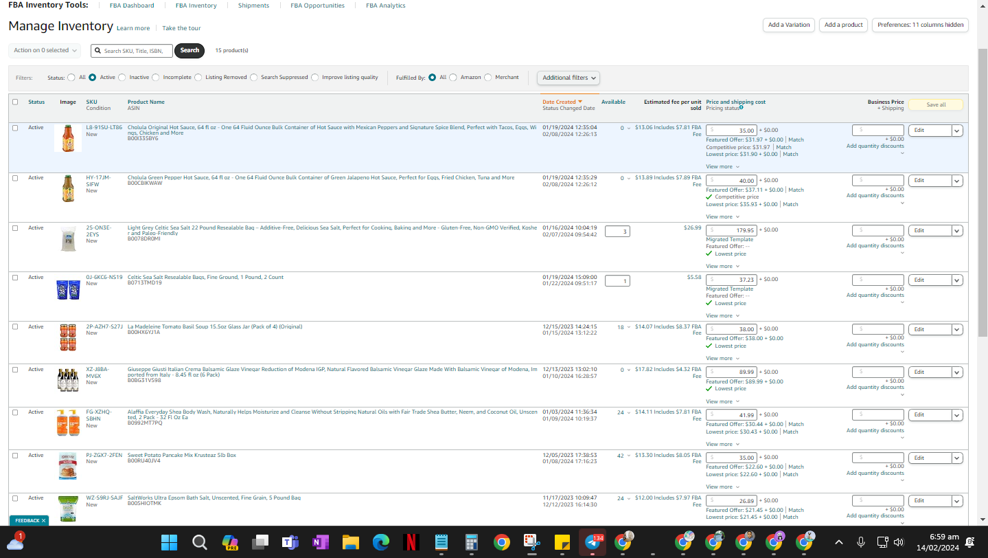Click the Business Price field for La Madeleine soup
Viewport: 988px width, 558px height.
[x=878, y=330]
